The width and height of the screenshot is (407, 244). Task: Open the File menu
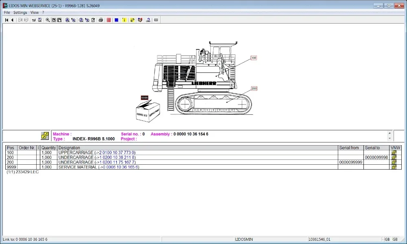[7, 13]
